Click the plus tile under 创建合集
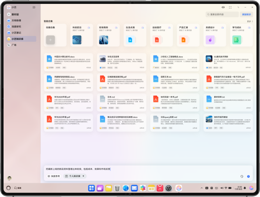 (50, 40)
